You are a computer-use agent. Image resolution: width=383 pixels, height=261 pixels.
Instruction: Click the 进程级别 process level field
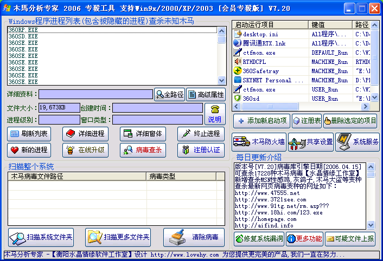click(59, 120)
